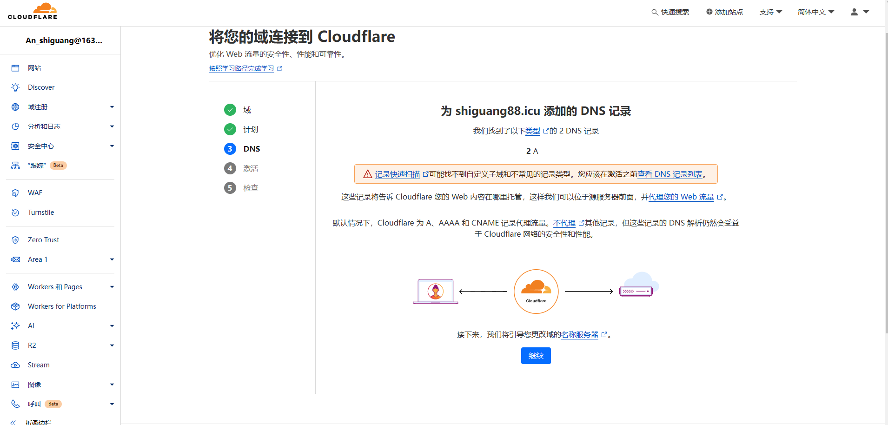Expand the 安全中心 submenu arrow
888x425 pixels.
pyautogui.click(x=112, y=146)
